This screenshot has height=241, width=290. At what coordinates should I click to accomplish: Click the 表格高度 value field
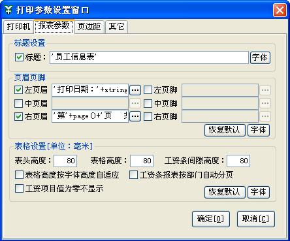click(142, 161)
